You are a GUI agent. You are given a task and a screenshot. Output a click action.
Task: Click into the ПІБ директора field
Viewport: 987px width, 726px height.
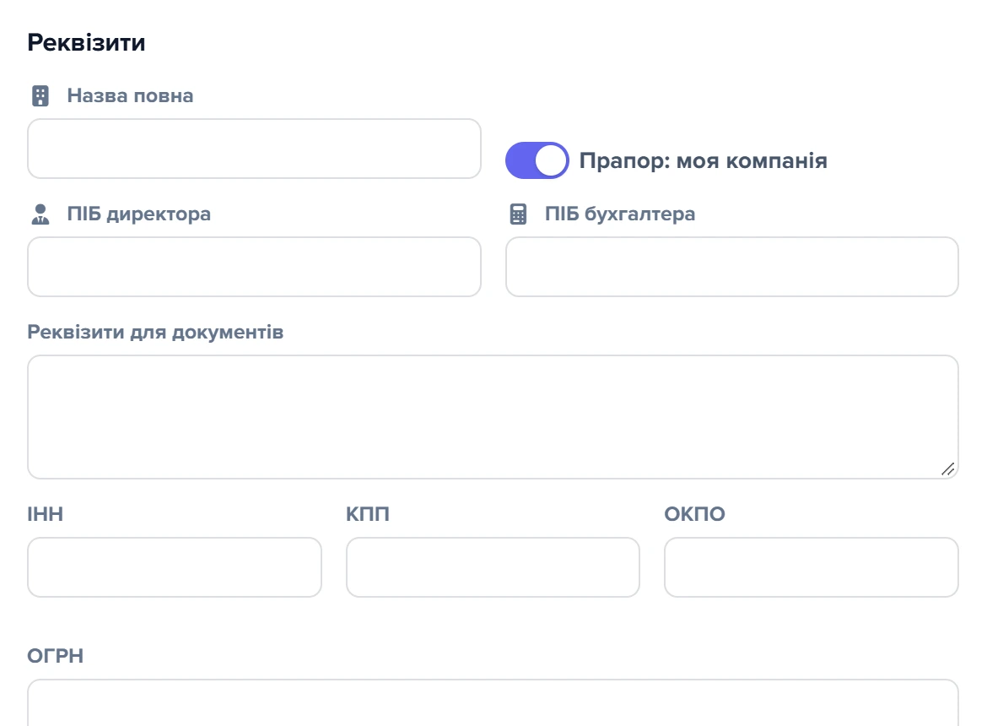pos(254,267)
